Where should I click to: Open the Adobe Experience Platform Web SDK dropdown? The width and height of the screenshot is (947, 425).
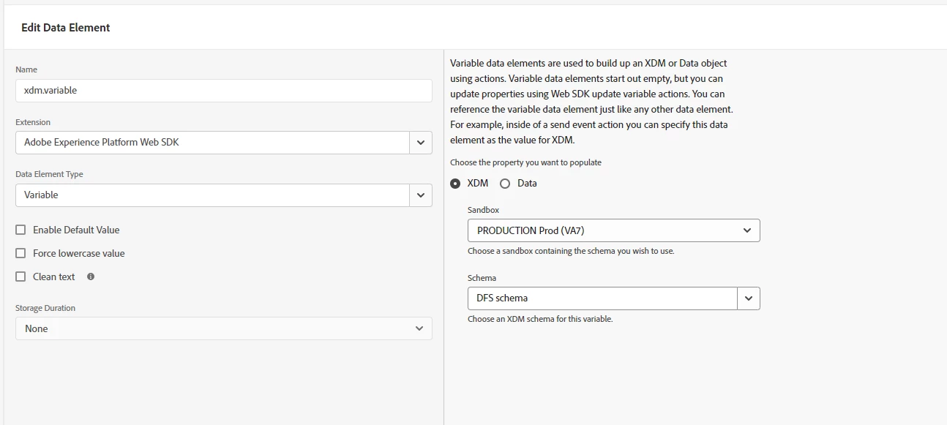click(x=212, y=143)
